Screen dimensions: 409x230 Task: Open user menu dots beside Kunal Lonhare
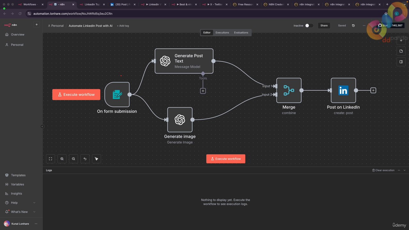pos(36,224)
